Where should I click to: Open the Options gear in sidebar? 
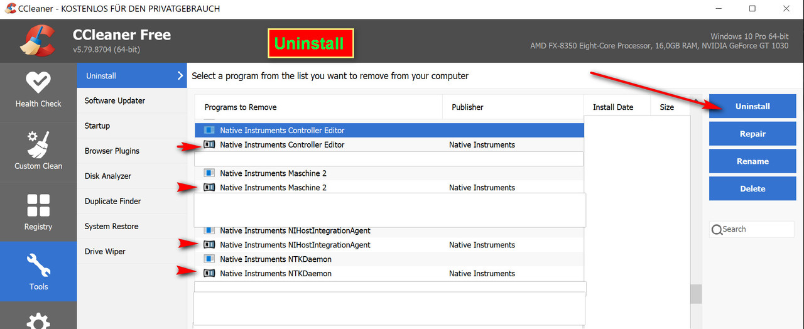[x=38, y=321]
